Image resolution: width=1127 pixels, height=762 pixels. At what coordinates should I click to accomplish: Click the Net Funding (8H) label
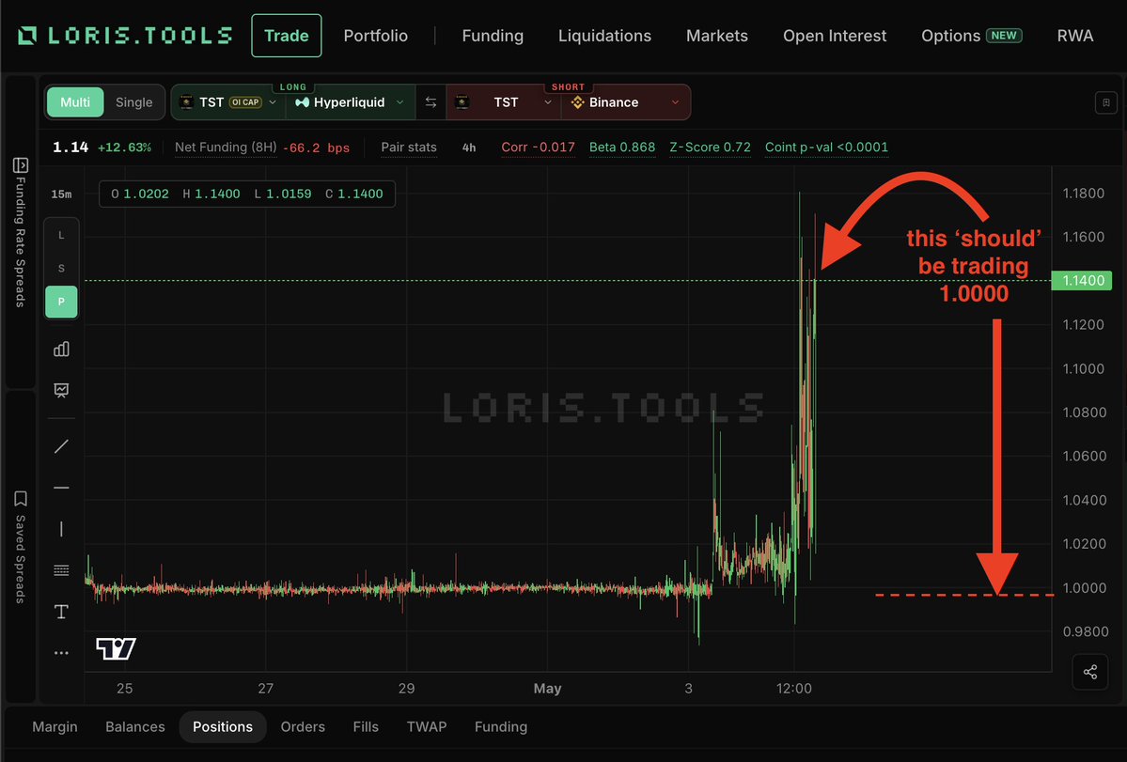point(226,148)
